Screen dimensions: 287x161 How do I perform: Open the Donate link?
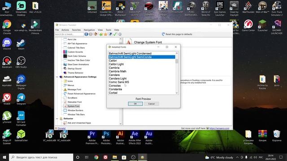(x=61, y=128)
